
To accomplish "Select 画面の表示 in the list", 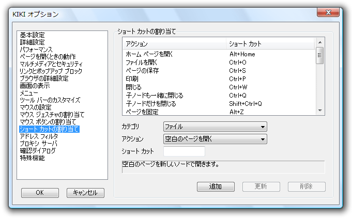I will pos(35,85).
